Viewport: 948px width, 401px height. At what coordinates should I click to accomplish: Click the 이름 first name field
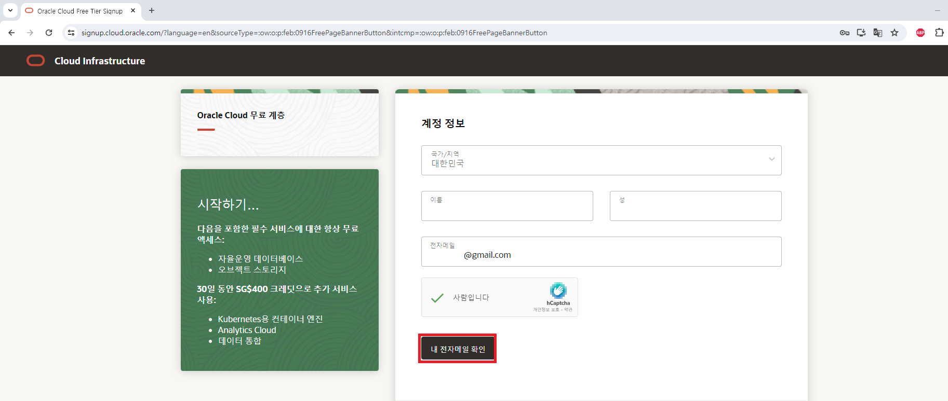pyautogui.click(x=507, y=206)
